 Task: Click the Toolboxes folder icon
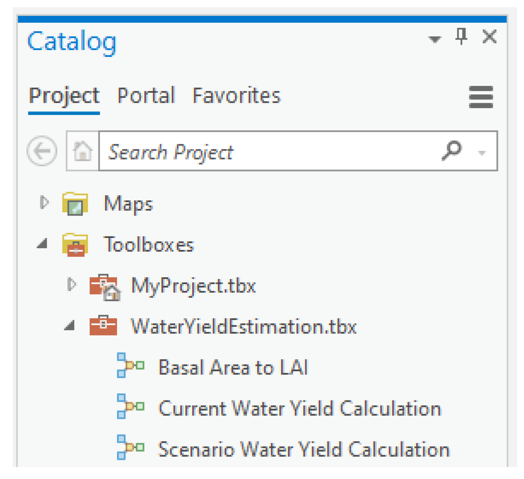(75, 245)
